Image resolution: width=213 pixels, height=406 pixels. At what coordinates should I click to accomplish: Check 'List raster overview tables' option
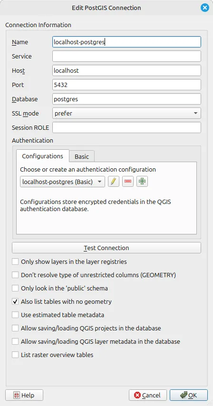pyautogui.click(x=15, y=355)
